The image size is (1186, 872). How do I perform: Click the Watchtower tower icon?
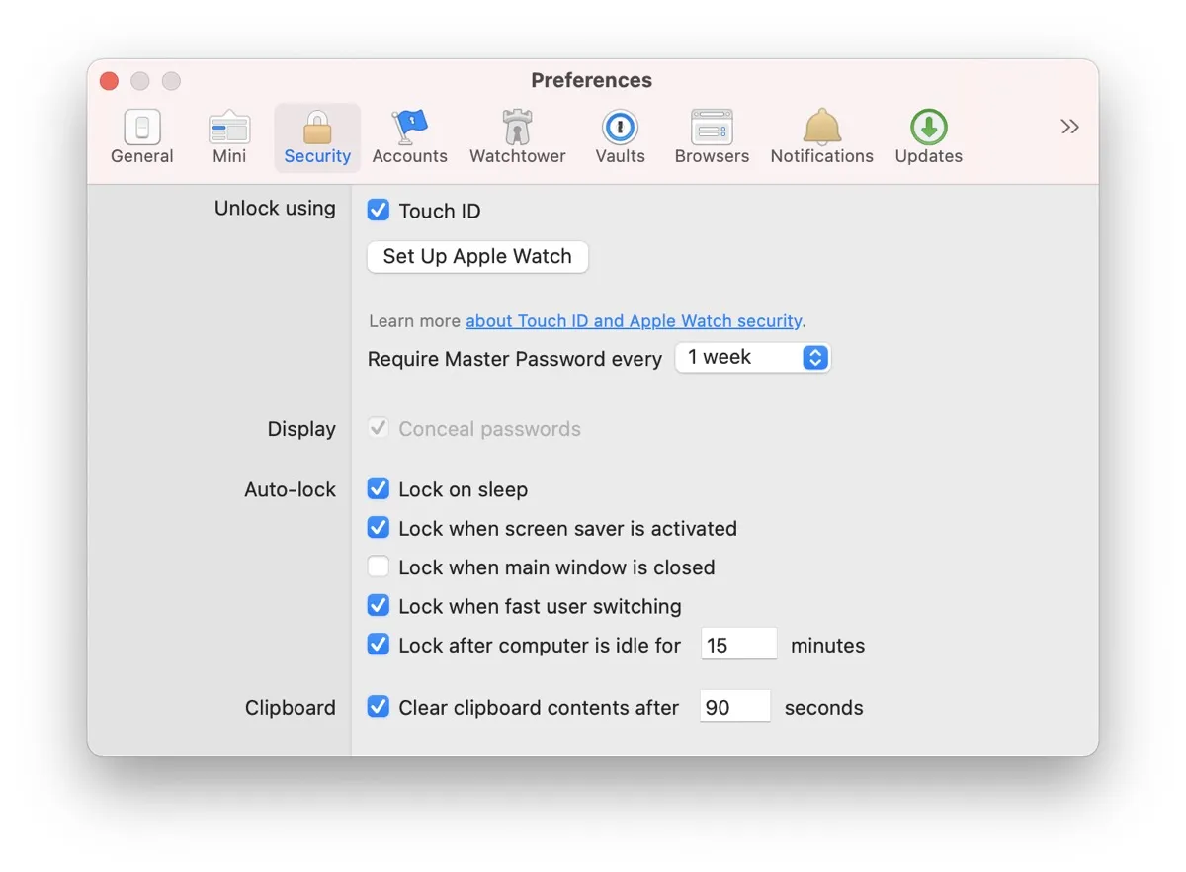pyautogui.click(x=517, y=133)
